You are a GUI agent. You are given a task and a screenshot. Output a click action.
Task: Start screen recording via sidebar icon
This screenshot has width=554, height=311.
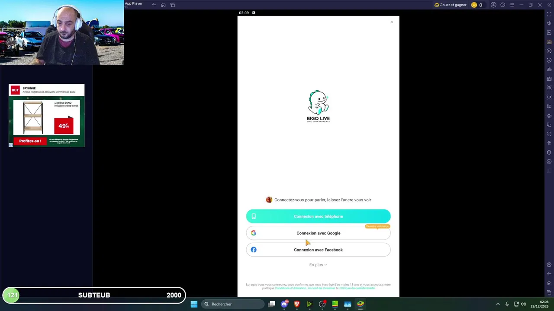pos(549,97)
